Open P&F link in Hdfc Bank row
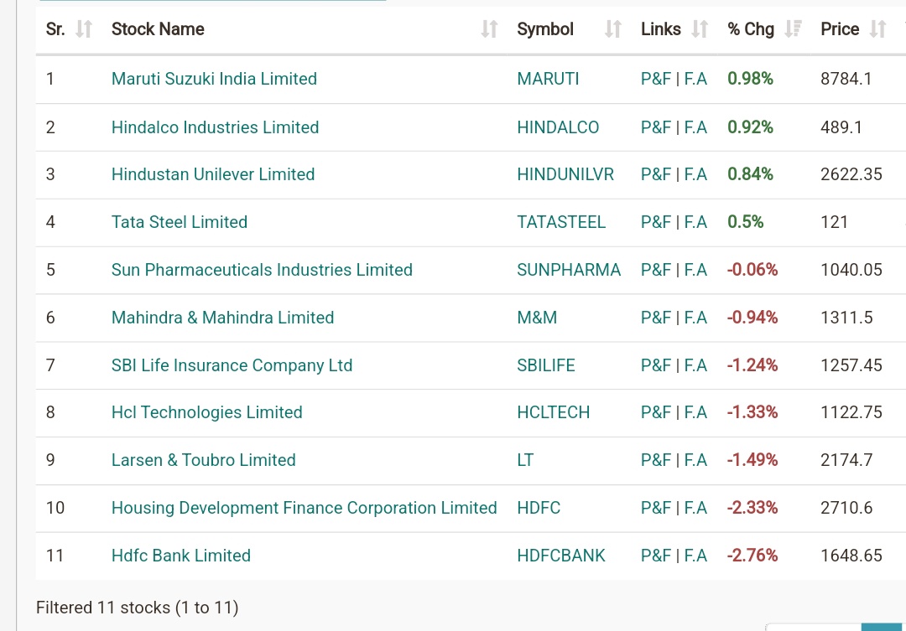 point(656,556)
